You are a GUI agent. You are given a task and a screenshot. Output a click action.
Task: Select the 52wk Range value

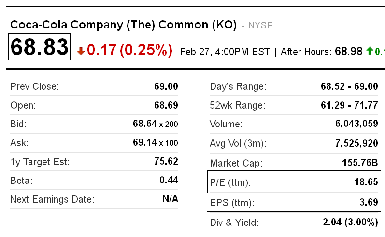tap(349, 105)
